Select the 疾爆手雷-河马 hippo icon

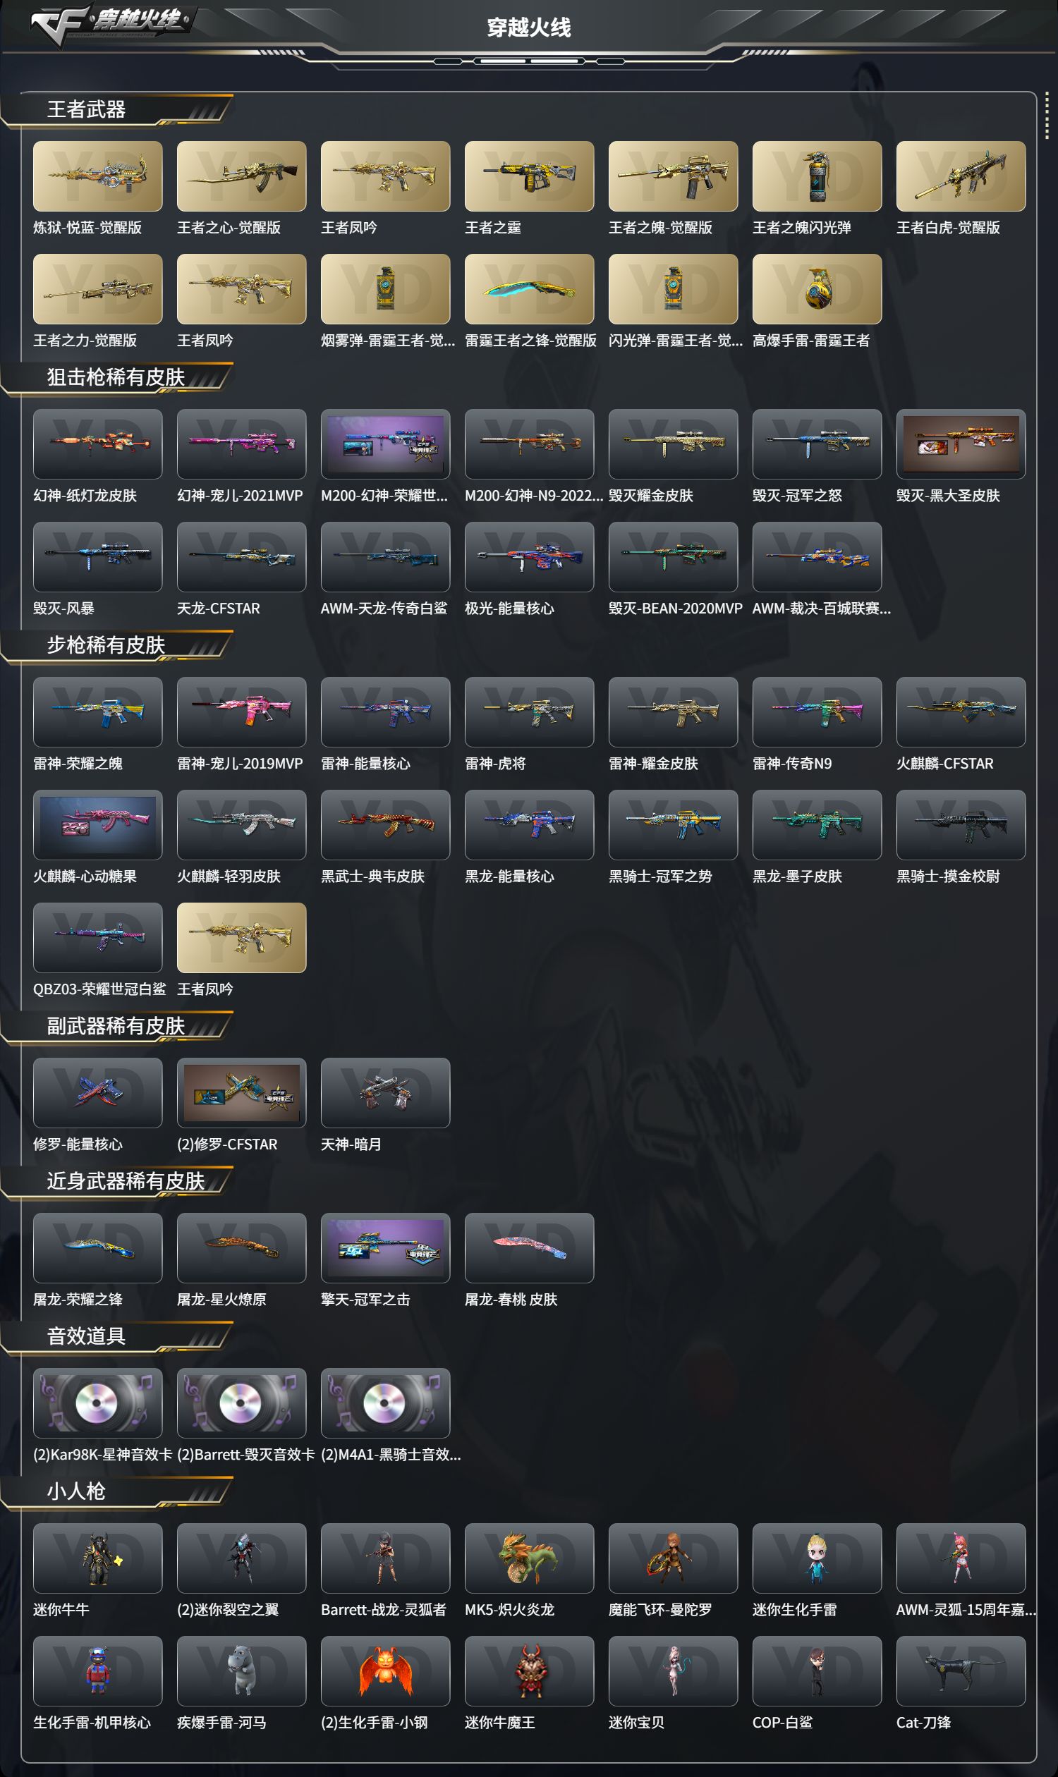(242, 1671)
